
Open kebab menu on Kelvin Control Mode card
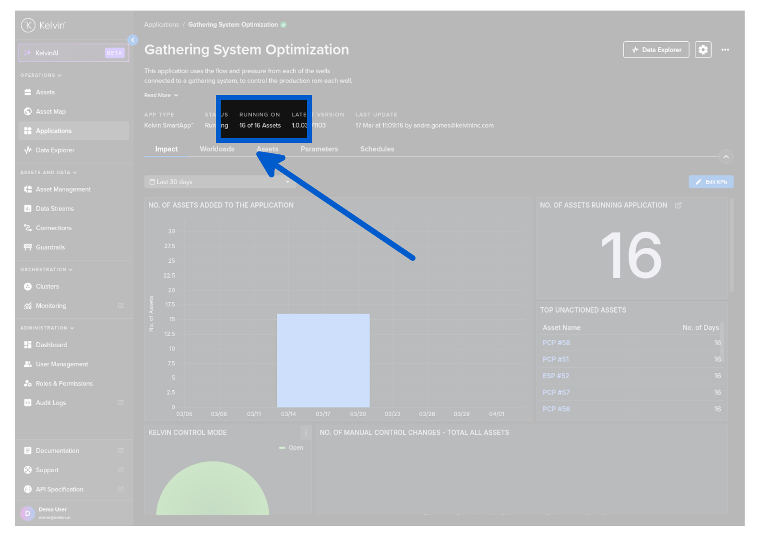click(x=306, y=432)
